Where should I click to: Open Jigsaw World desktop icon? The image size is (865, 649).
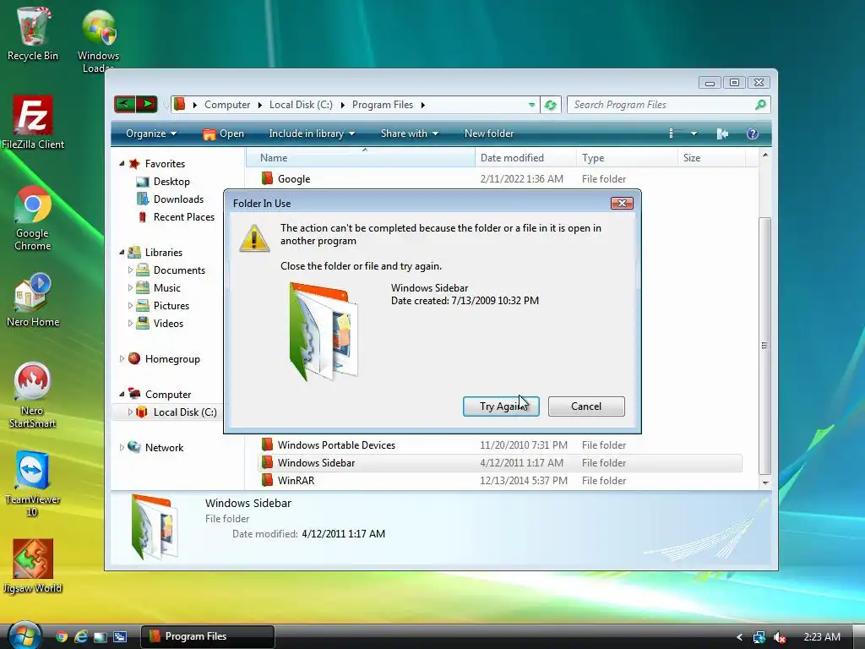click(33, 565)
